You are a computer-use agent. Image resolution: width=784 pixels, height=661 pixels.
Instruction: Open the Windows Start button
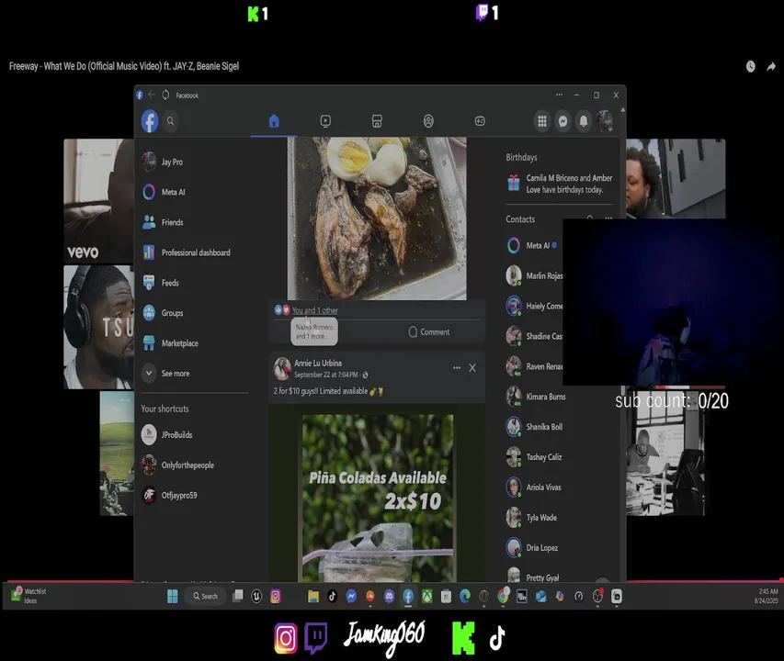pos(173,596)
